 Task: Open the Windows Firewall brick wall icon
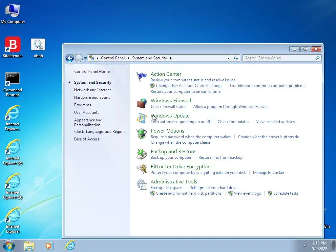(142, 103)
